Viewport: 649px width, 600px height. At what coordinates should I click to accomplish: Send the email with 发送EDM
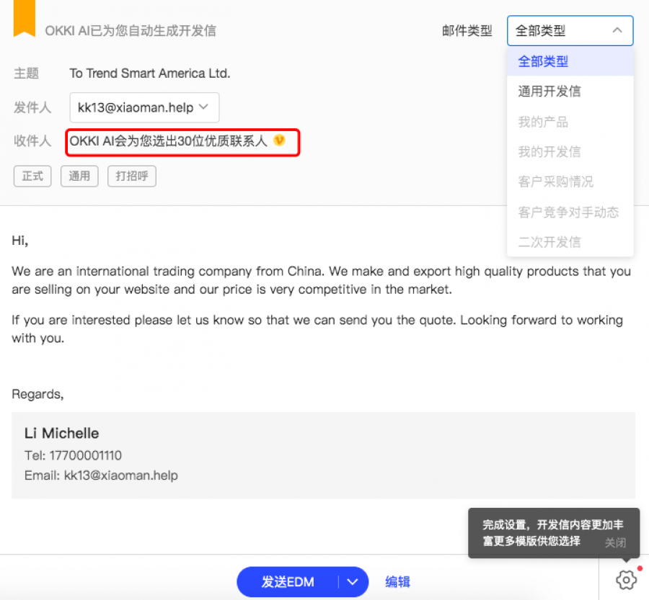pyautogui.click(x=288, y=582)
